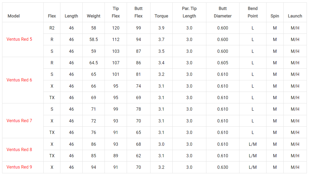Select the R2 flex cell
Image resolution: width=309 pixels, height=176 pixels.
(x=52, y=28)
